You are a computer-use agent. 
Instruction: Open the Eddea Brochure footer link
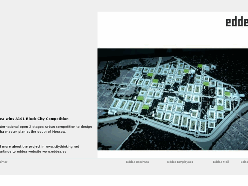click(137, 162)
